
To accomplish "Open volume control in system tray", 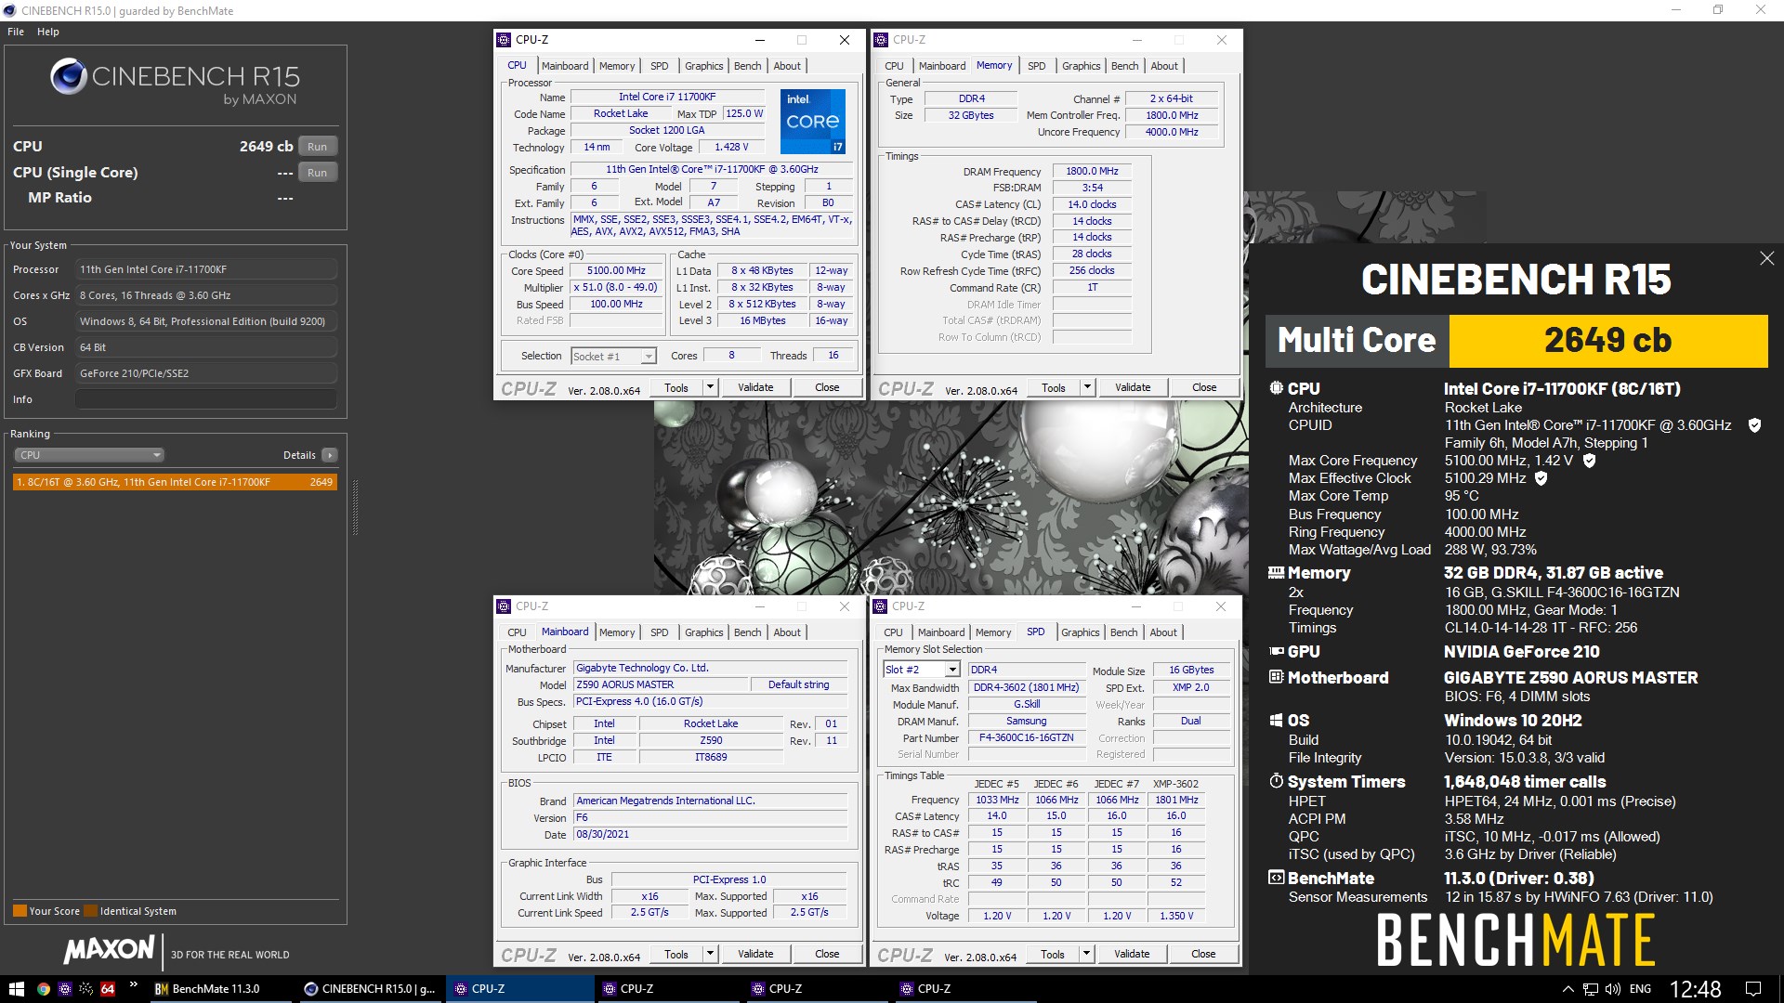I will tap(1613, 989).
